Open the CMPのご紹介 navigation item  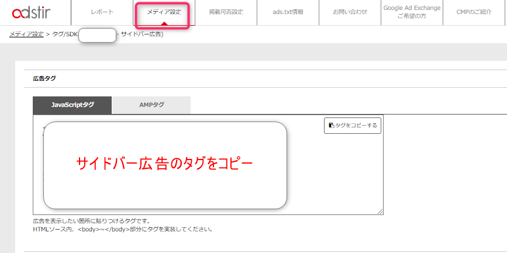click(474, 12)
